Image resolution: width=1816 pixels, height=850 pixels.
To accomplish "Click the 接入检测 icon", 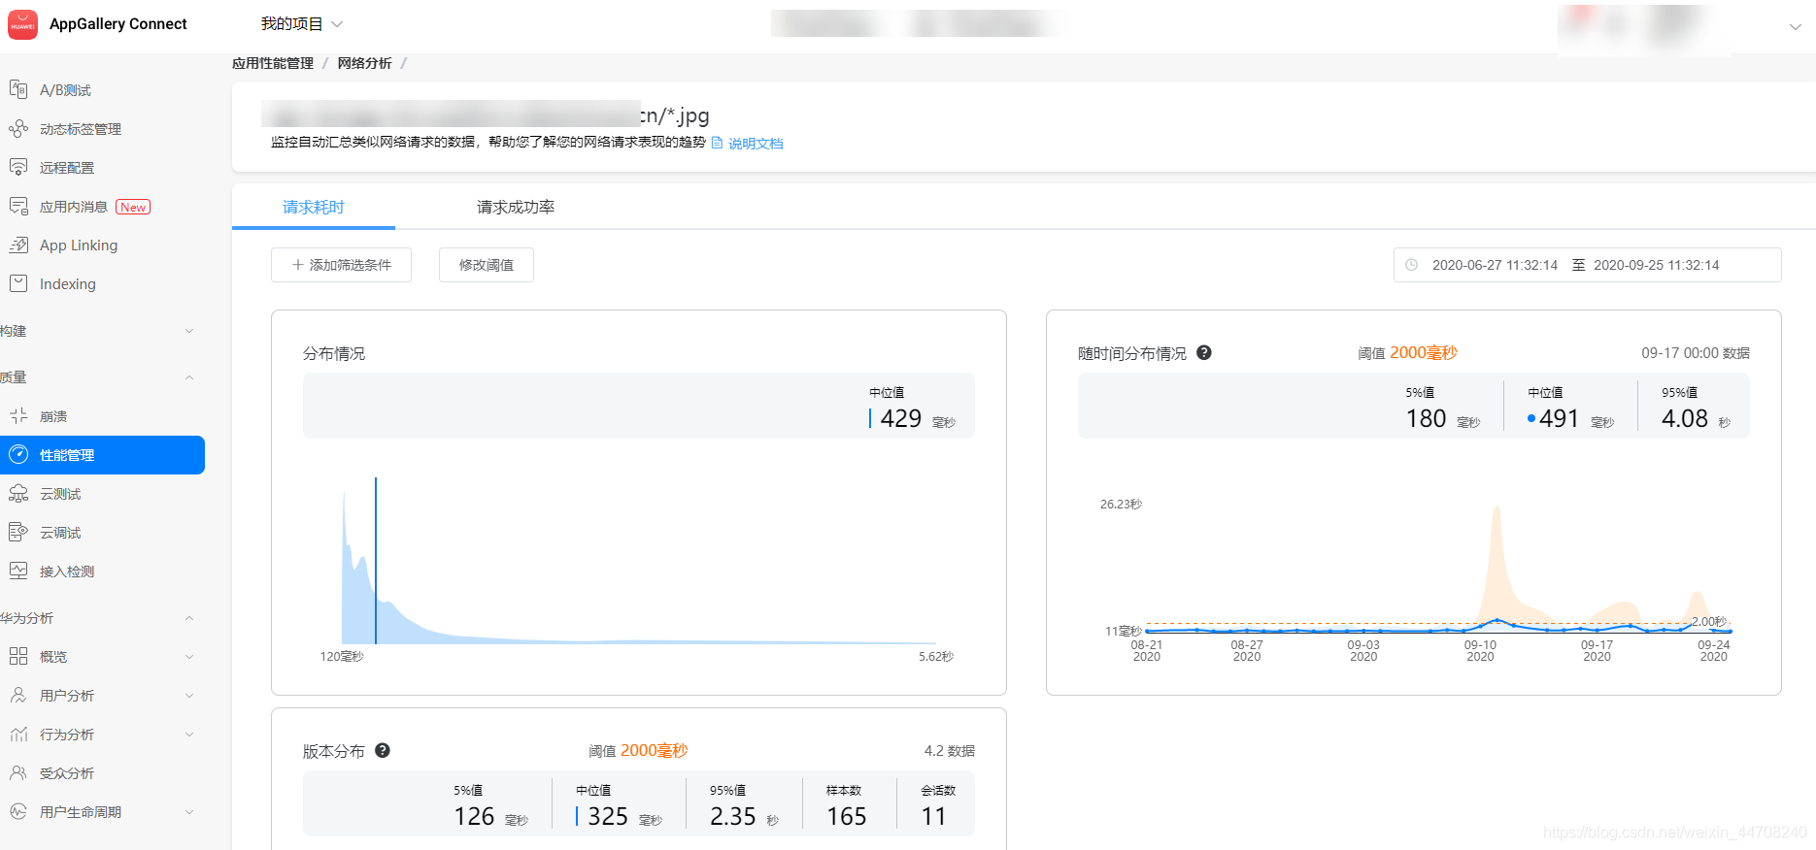I will 18,571.
